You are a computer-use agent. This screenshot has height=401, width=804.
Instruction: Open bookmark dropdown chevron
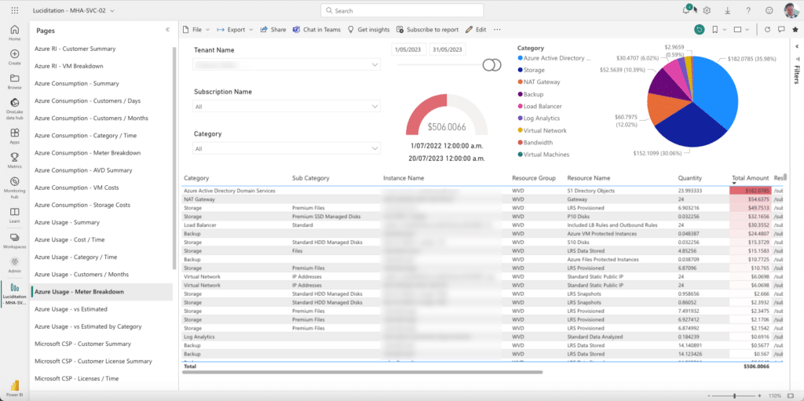click(x=724, y=30)
